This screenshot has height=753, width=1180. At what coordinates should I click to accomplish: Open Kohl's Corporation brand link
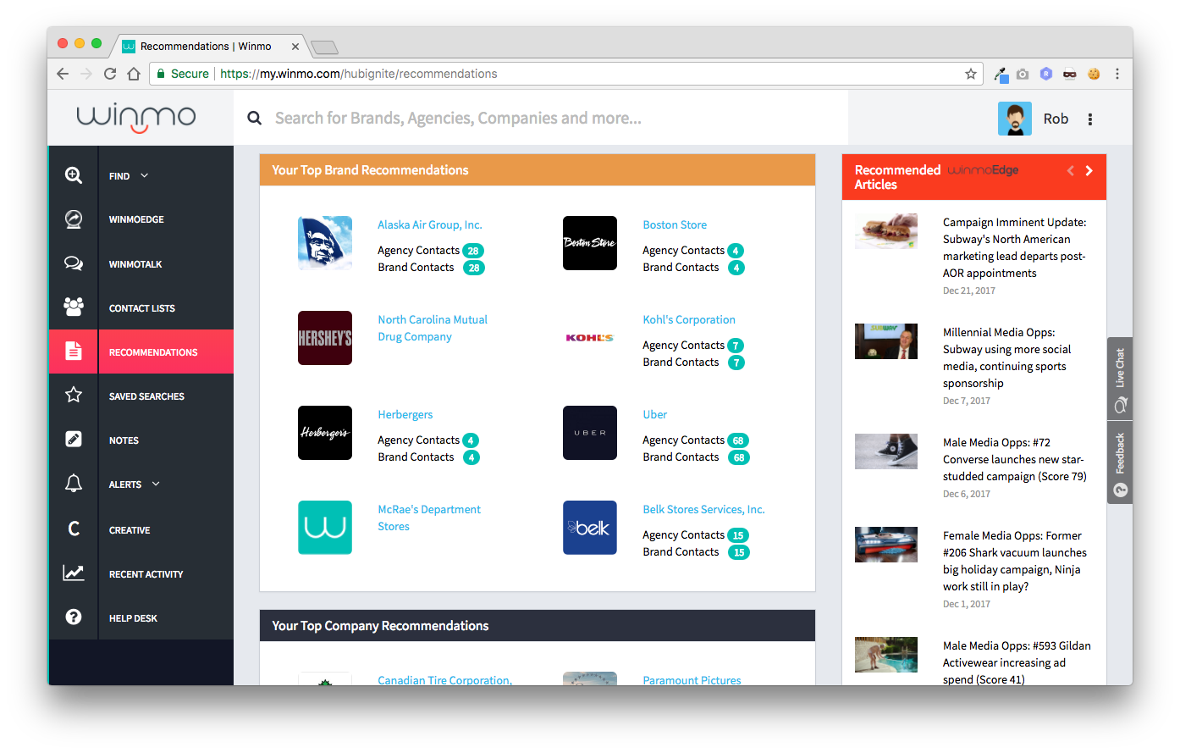coord(689,319)
